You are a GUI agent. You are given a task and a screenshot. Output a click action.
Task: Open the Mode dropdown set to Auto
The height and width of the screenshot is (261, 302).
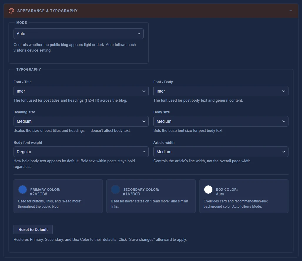[x=78, y=34]
